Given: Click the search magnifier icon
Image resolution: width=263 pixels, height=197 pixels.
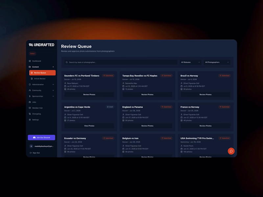Looking at the screenshot, I should tap(67, 62).
